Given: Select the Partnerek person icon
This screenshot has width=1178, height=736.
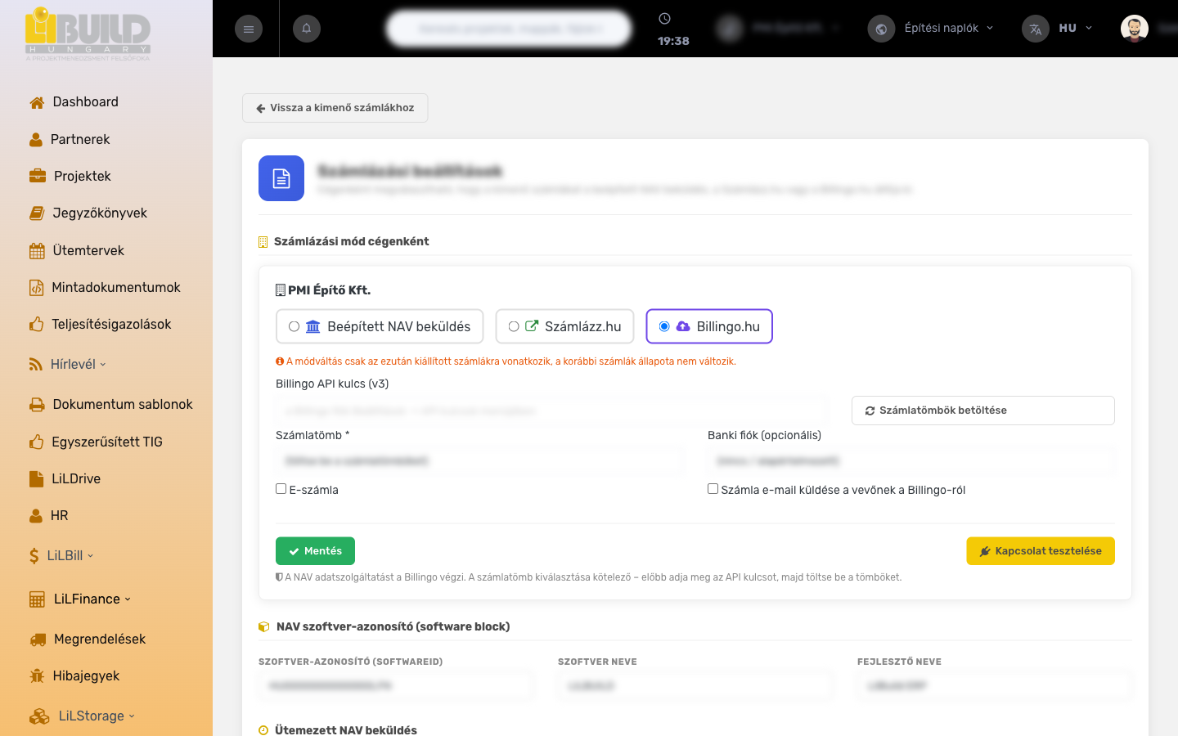Looking at the screenshot, I should (x=36, y=140).
